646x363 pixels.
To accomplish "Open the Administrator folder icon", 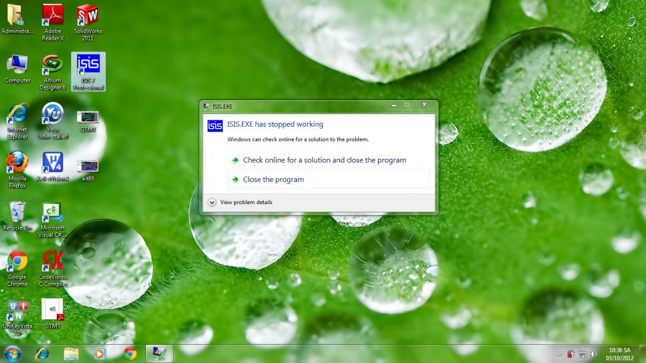I will (x=16, y=19).
